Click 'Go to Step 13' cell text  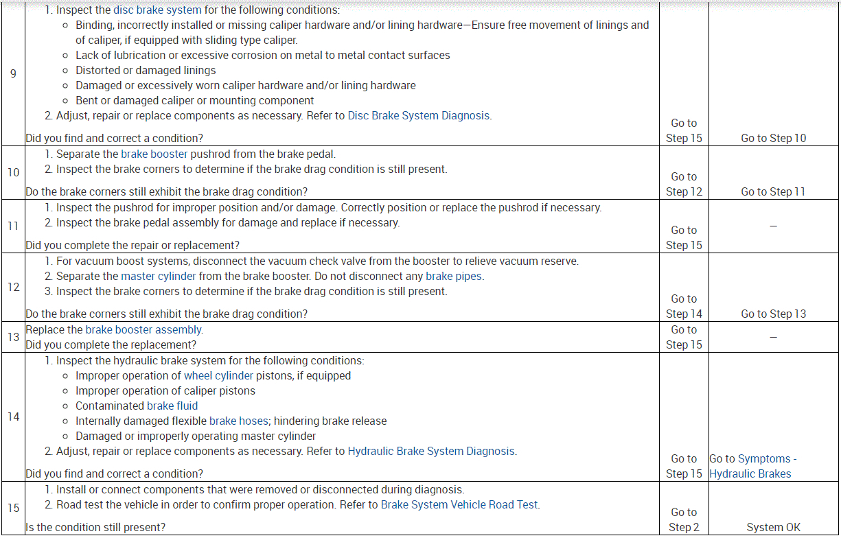point(774,314)
